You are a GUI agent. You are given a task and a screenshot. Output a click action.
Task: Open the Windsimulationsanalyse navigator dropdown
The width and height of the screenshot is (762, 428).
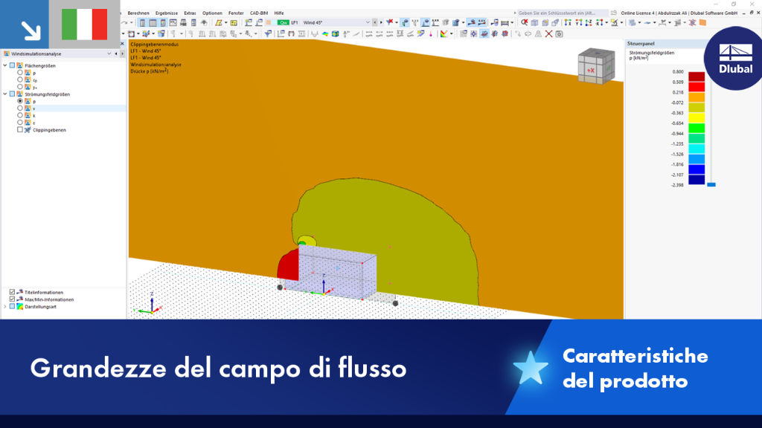109,53
